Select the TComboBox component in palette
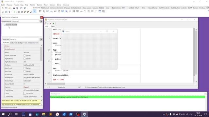Image resolution: width=209 pixels, height=117 pixels. pyautogui.click(x=77, y=11)
